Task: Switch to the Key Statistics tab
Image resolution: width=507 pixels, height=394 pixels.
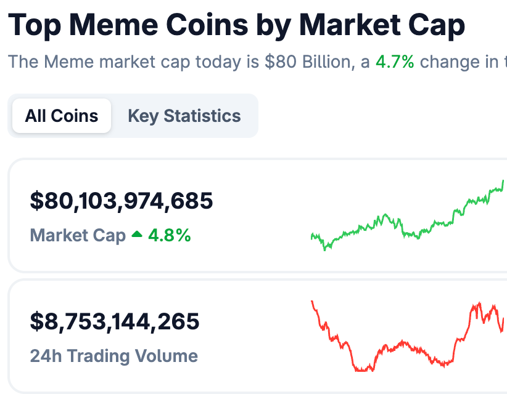Action: click(x=184, y=116)
